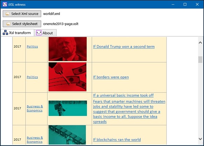Click the teal basic income thumbnail

click(x=68, y=108)
